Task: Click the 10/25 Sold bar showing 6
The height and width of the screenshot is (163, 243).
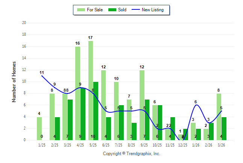Action: 160,122
